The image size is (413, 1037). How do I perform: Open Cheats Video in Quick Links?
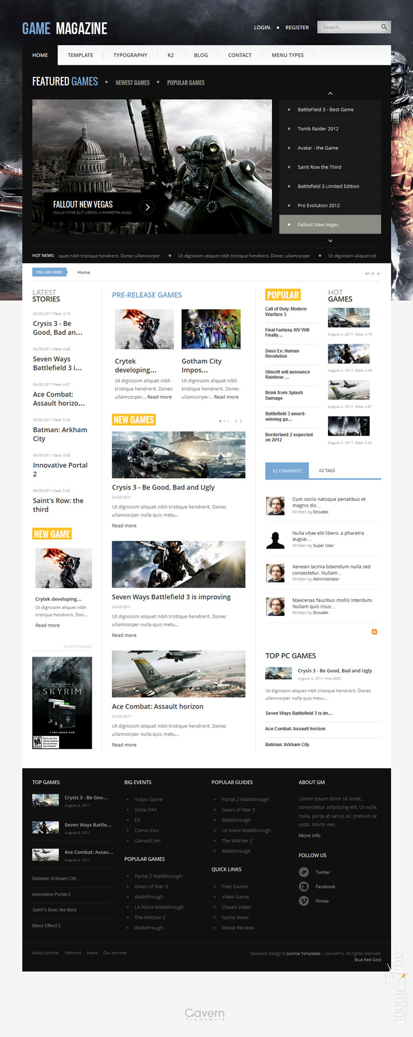[236, 907]
